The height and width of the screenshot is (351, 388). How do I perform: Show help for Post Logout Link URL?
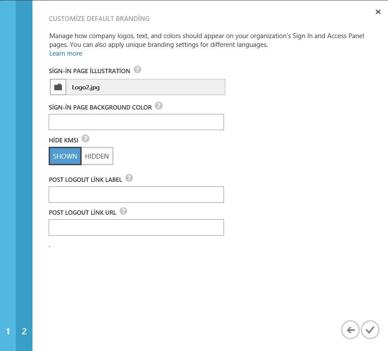coord(123,211)
